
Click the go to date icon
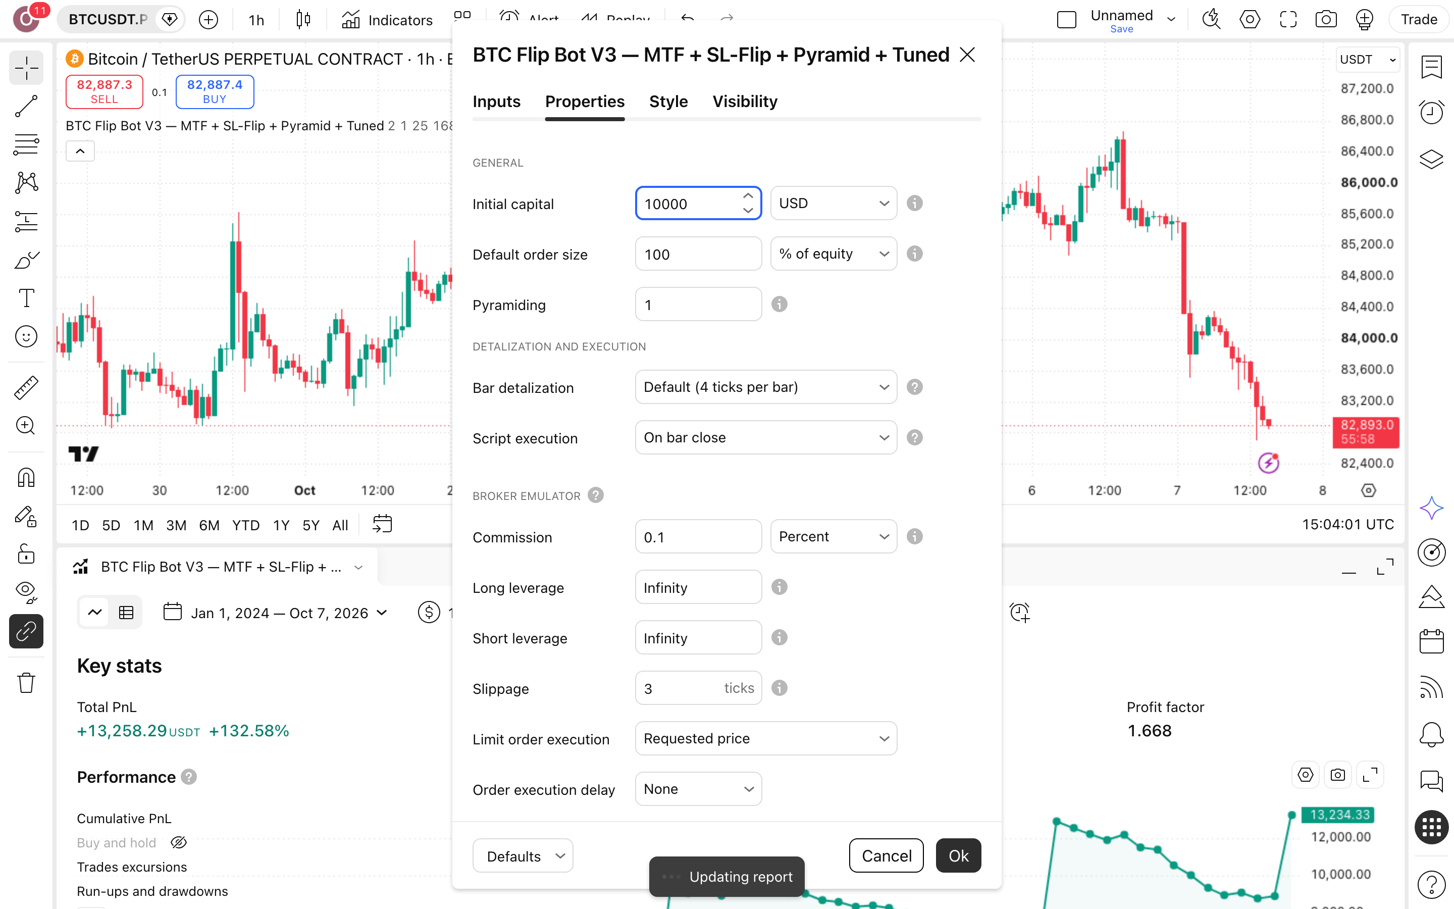click(382, 524)
